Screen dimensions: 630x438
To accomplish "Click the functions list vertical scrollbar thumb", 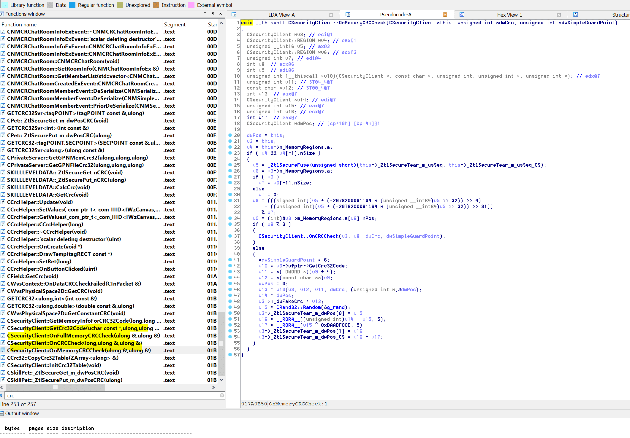I will click(x=221, y=344).
